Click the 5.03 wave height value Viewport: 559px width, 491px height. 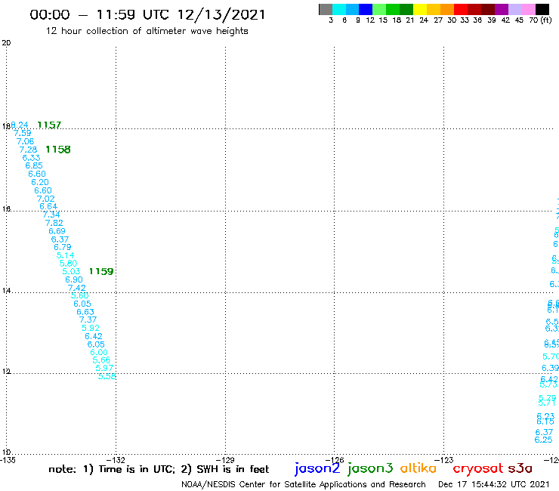(x=71, y=271)
